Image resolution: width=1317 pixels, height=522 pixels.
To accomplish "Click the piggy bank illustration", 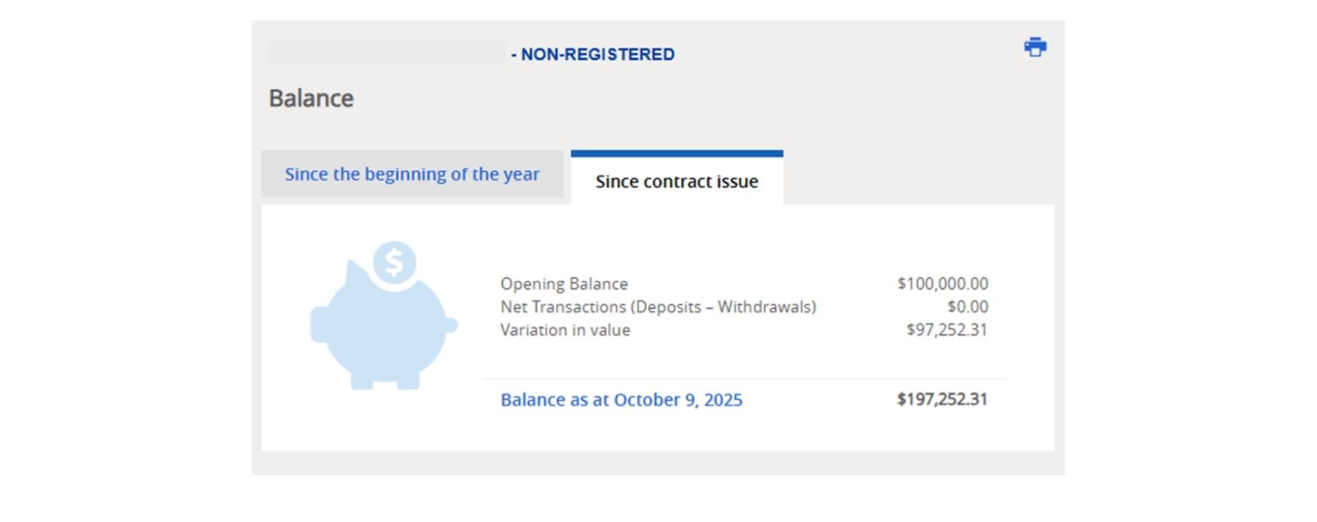I will 383,329.
